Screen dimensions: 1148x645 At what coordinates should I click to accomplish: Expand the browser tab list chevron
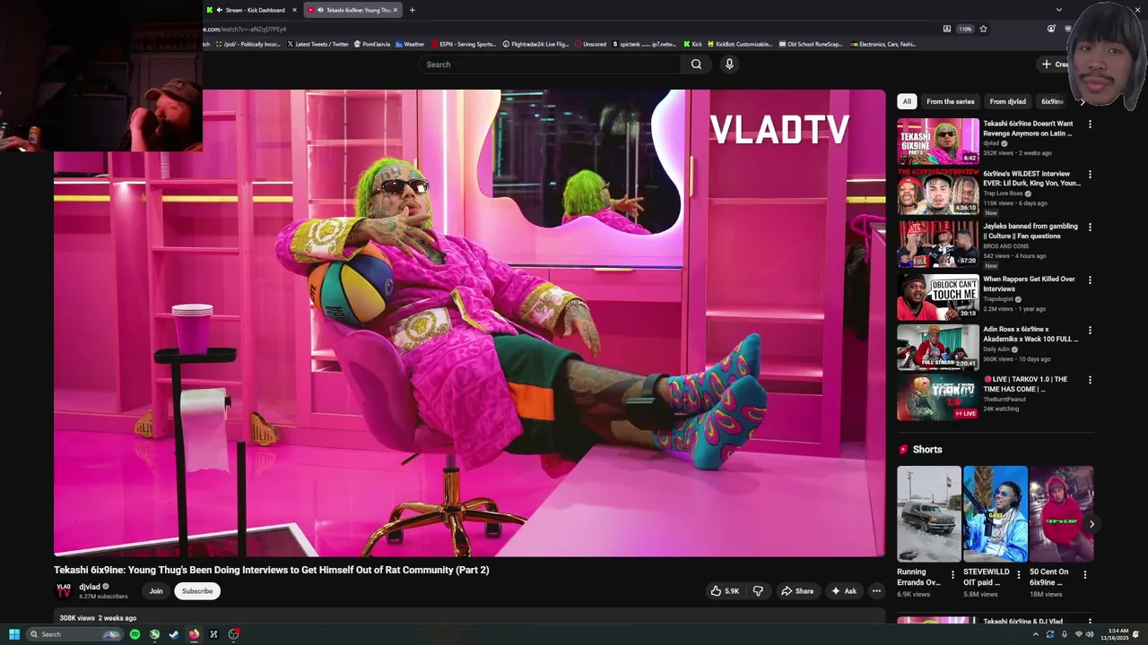click(x=1058, y=10)
